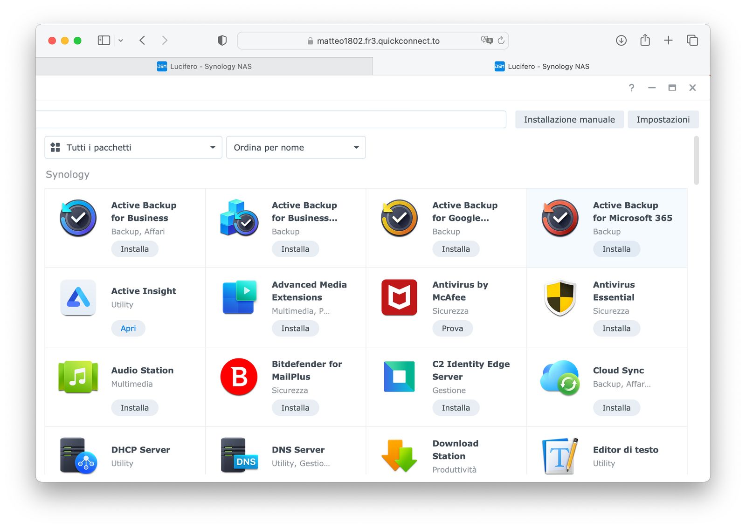Install Antivirus Essential package
746x529 pixels.
(x=616, y=328)
